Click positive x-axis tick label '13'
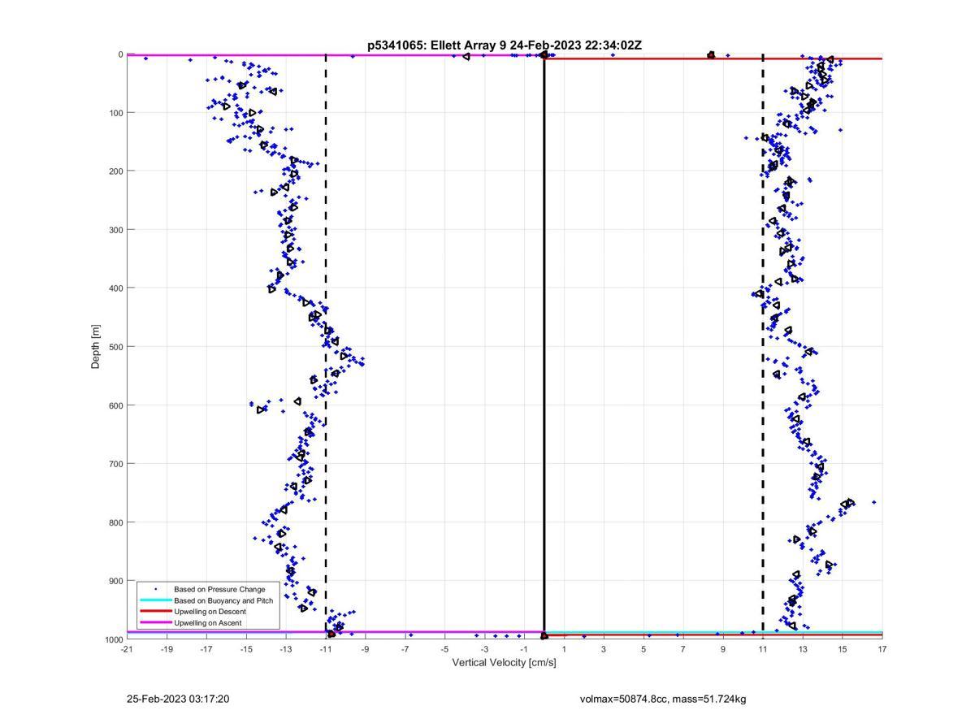Viewport: 975px width, 719px height. [x=803, y=649]
